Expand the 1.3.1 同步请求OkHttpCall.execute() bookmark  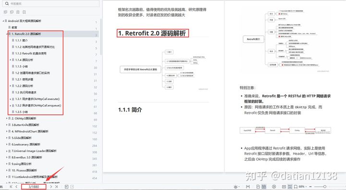coord(11,99)
